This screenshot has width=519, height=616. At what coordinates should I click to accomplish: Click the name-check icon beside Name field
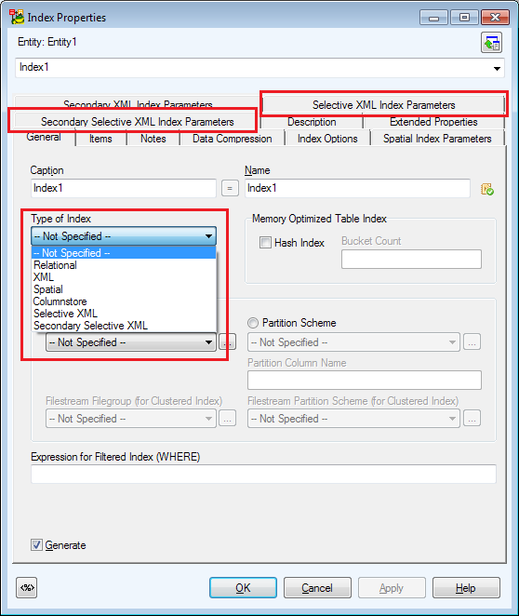[x=487, y=189]
